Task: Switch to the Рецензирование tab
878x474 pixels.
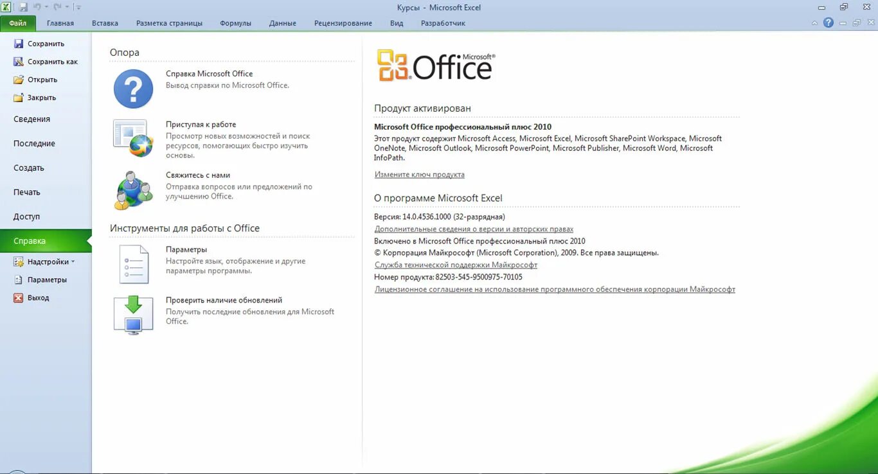Action: click(x=343, y=23)
